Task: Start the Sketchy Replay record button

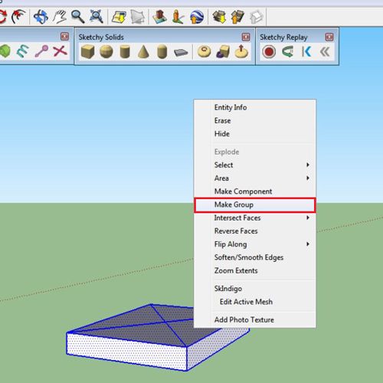Action: point(269,51)
